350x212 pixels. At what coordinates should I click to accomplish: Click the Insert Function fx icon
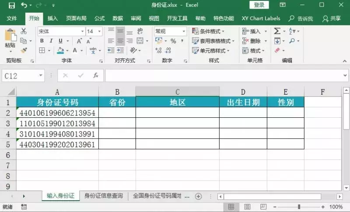pos(95,75)
